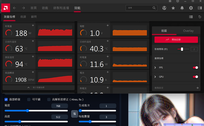Swap width and height with the arrows button
This screenshot has width=204, height=126.
[75, 114]
